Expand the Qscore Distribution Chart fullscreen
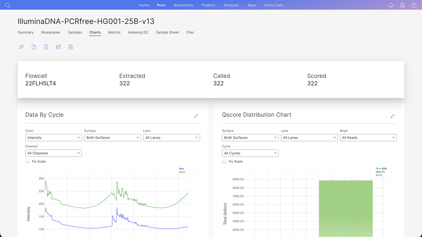This screenshot has height=237, width=422. click(x=392, y=116)
